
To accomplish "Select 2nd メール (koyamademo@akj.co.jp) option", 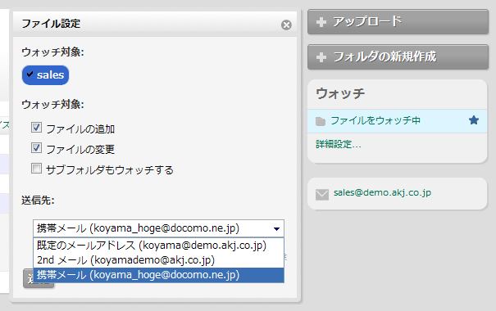I will 158,260.
